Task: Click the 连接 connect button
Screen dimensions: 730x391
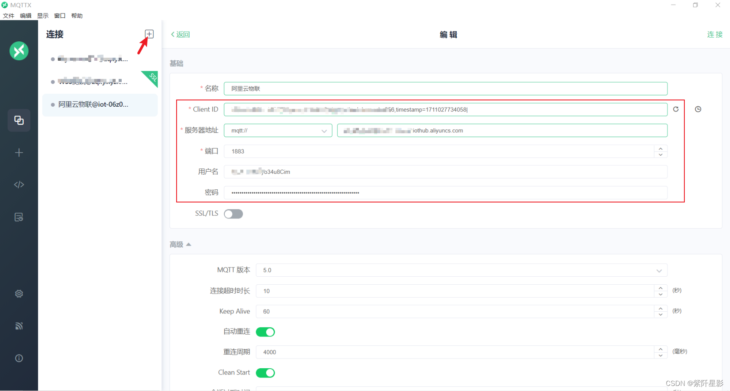Action: click(x=715, y=35)
